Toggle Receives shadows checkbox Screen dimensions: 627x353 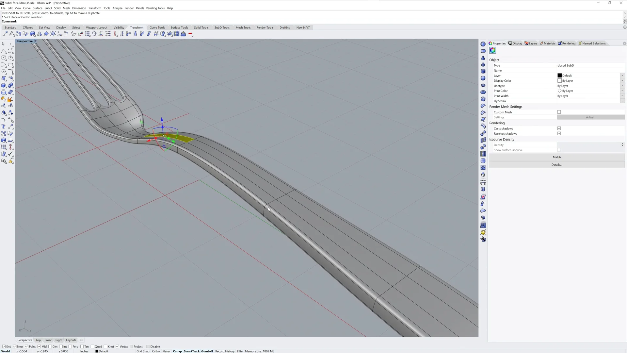click(x=559, y=134)
